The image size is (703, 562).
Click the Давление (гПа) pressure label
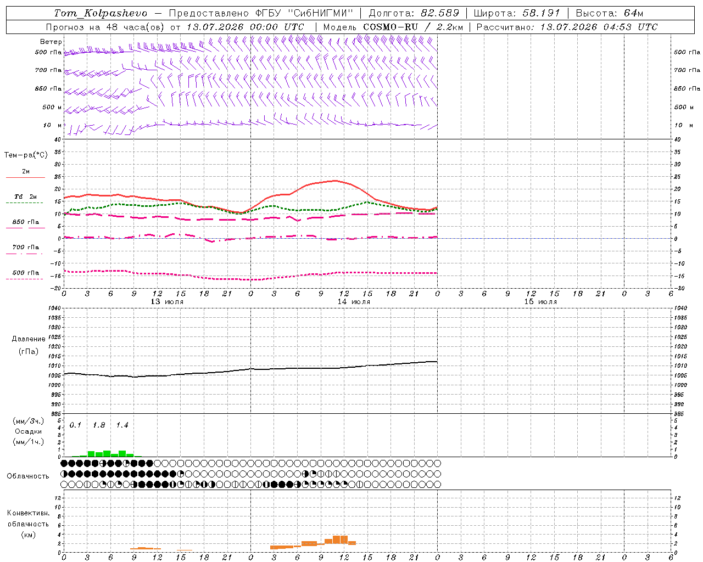(29, 345)
